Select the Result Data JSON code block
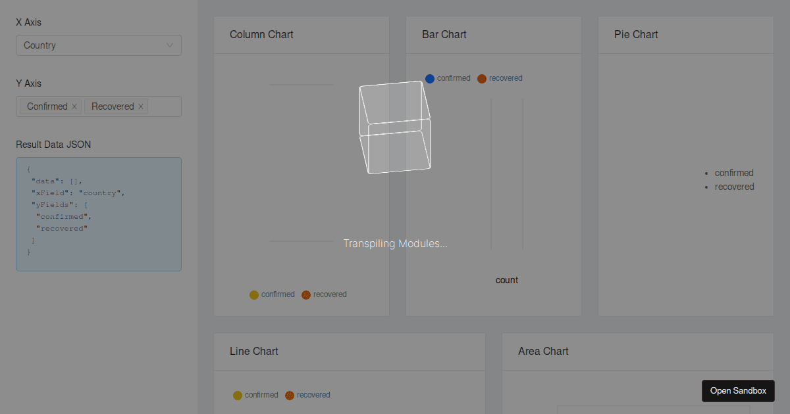790x414 pixels. (x=98, y=214)
